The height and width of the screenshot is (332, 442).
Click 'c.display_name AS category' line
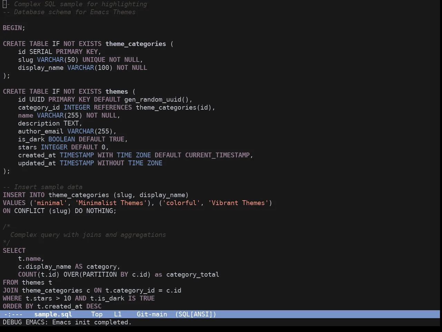point(69,267)
